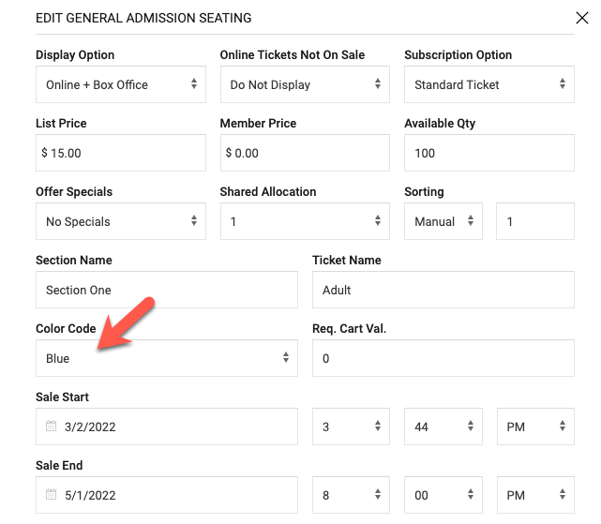601x524 pixels.
Task: Close the Edit General Admission Seating dialog
Action: click(582, 18)
